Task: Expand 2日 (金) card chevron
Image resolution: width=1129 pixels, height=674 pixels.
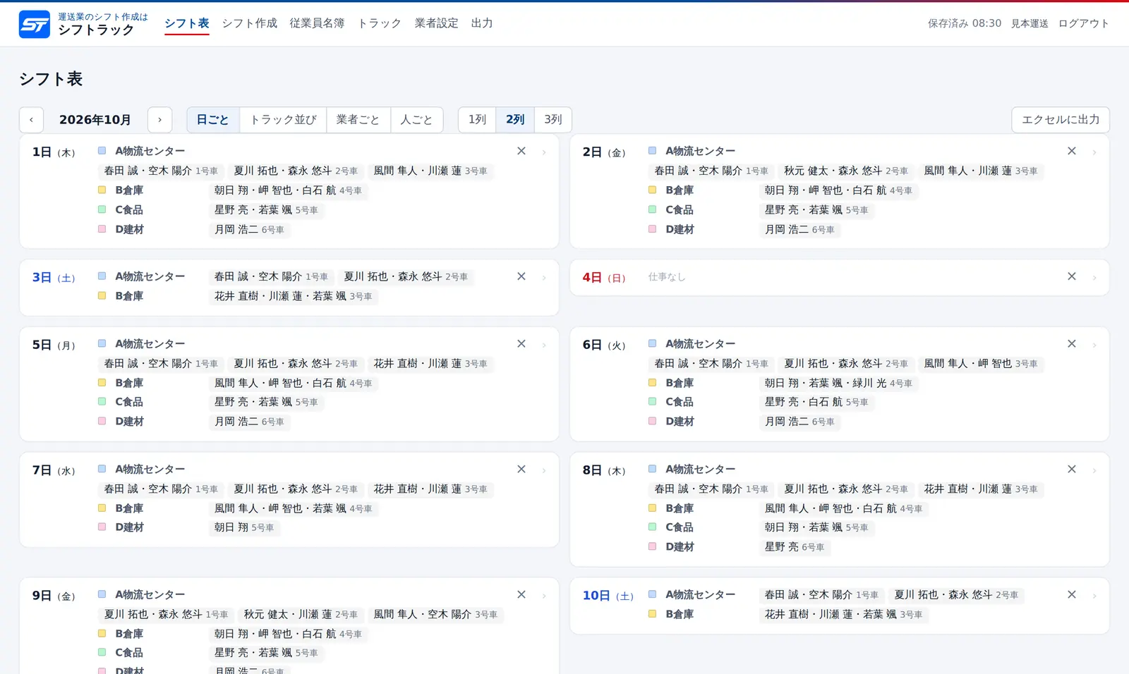Action: tap(1094, 152)
